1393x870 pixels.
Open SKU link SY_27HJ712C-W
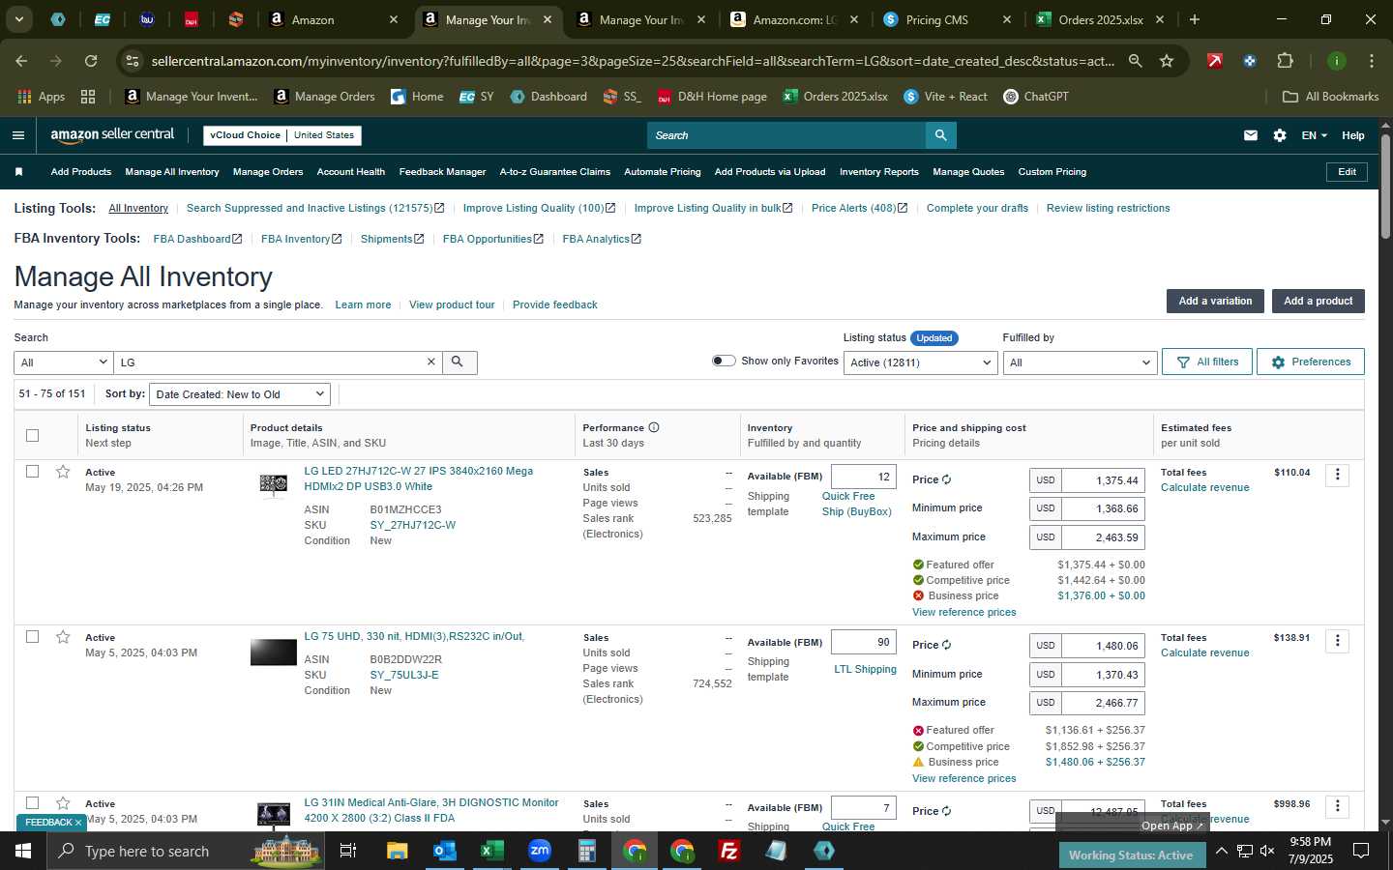[x=412, y=525]
